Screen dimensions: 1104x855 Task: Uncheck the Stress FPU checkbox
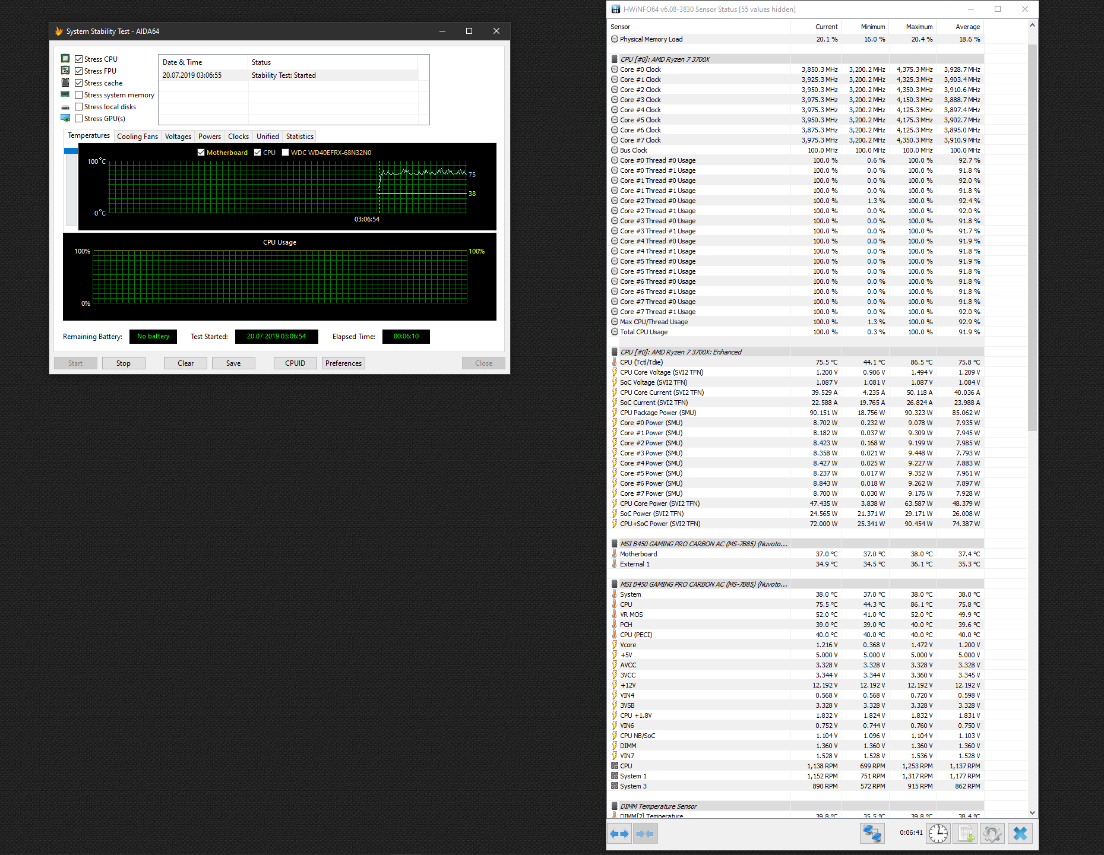click(x=79, y=71)
